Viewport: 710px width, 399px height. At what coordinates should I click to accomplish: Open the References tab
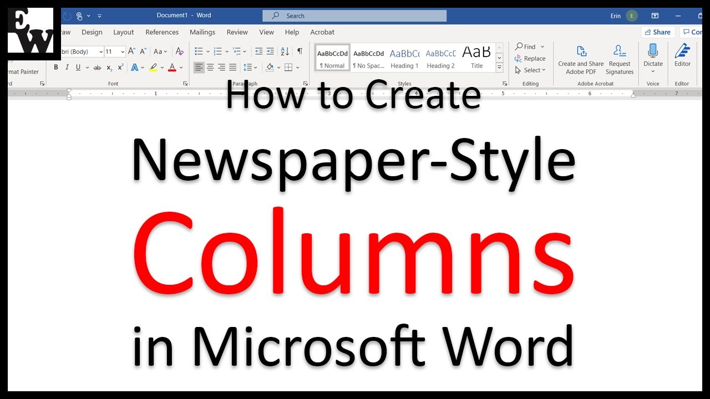(162, 32)
